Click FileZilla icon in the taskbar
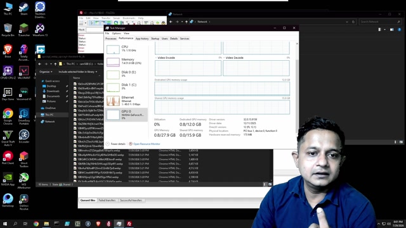Viewport: 406px width, 228px height. 129,224
